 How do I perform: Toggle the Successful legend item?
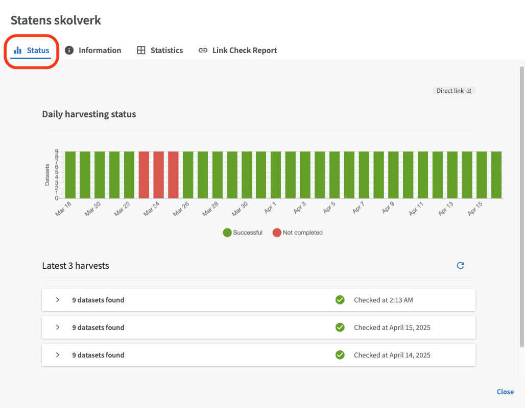(243, 233)
